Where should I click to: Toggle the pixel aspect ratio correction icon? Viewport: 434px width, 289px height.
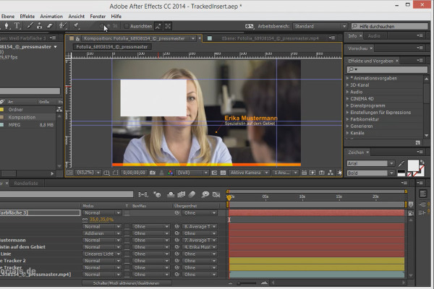tap(304, 173)
